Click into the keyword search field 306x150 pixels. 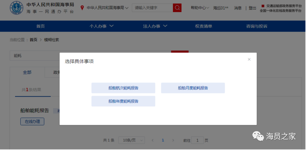point(152,8)
